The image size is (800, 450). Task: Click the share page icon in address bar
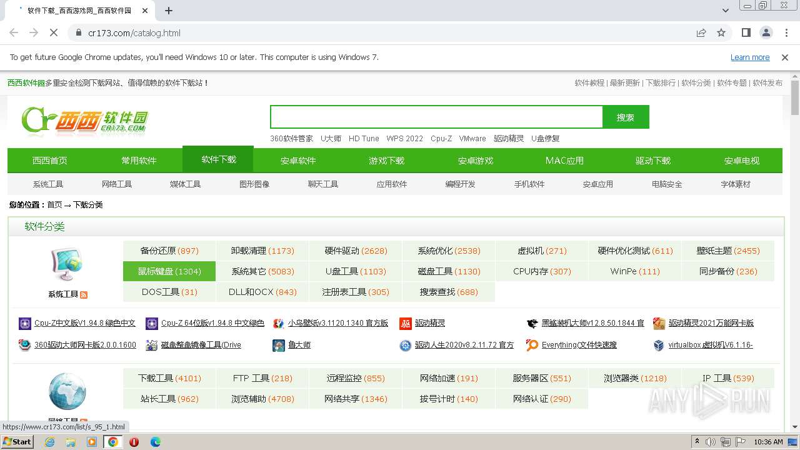tap(701, 32)
